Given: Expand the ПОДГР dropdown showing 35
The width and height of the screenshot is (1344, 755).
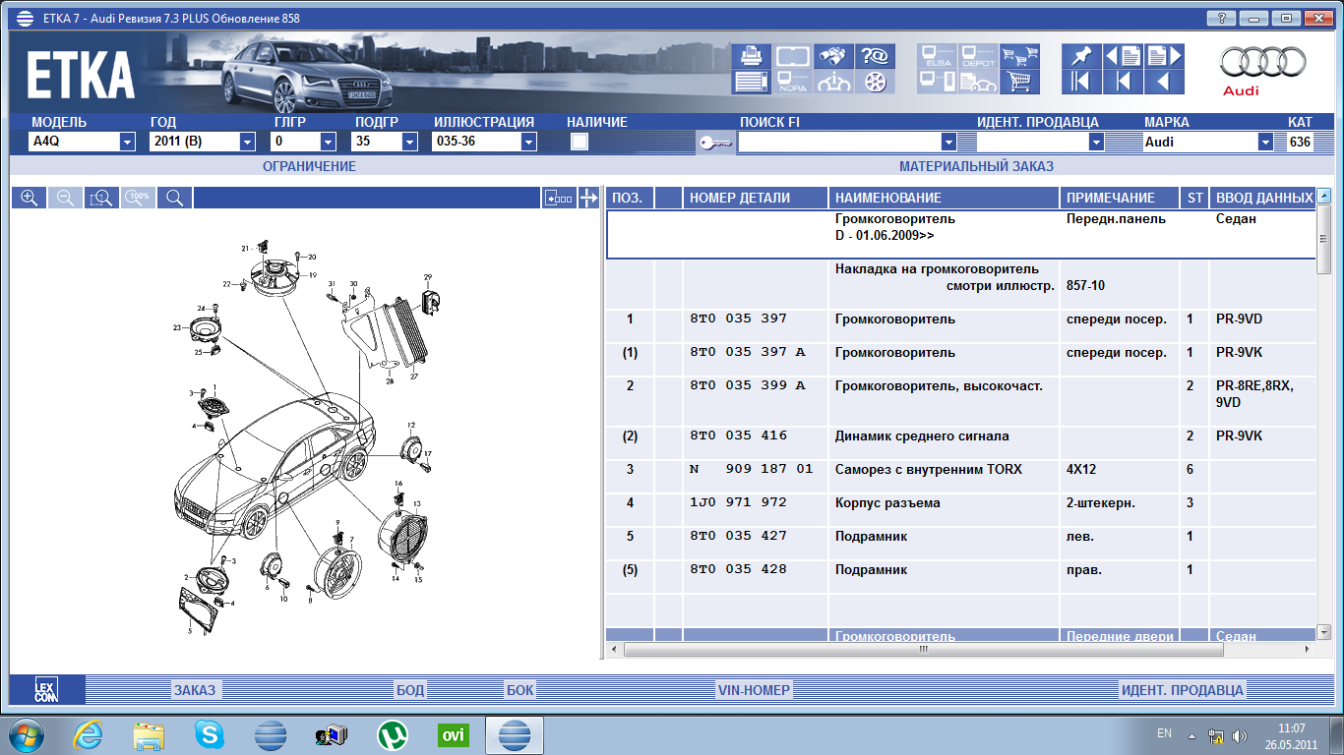Looking at the screenshot, I should (409, 142).
